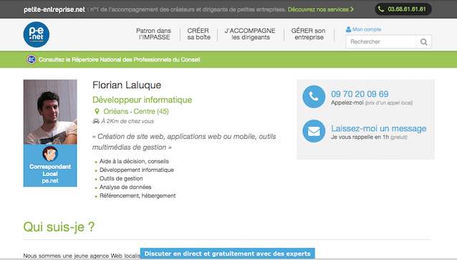Viewport: 457px width, 260px height.
Task: Click the RC badge icon in green bar
Action: [x=32, y=59]
